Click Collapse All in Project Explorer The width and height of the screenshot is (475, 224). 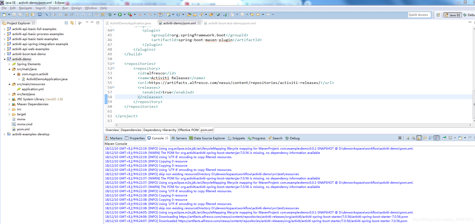[x=66, y=23]
